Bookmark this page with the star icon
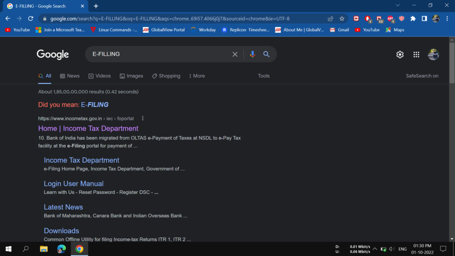This screenshot has height=256, width=455. (342, 19)
